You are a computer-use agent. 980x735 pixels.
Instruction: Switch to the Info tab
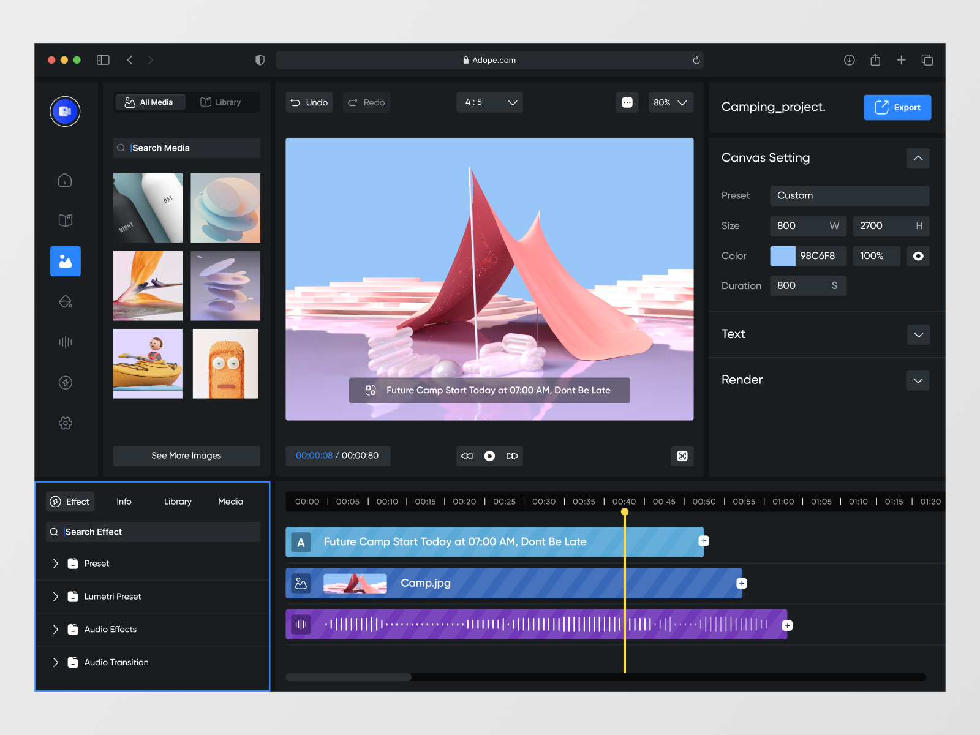124,501
